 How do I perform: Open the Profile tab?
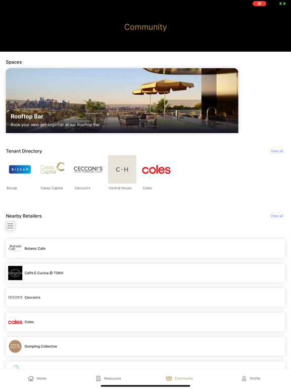coord(251,378)
